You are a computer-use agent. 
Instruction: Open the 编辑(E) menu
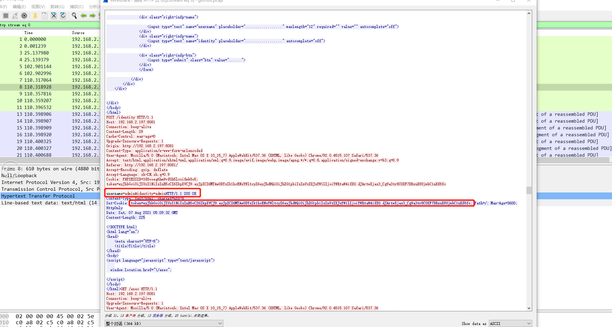tap(19, 7)
